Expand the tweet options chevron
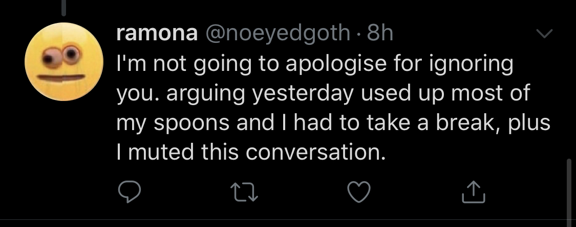This screenshot has width=576, height=227. [x=544, y=34]
